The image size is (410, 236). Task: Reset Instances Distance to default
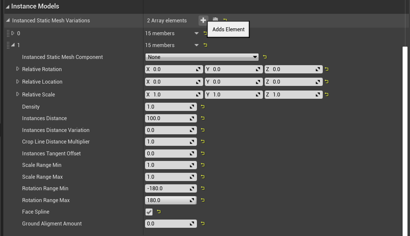pos(203,118)
